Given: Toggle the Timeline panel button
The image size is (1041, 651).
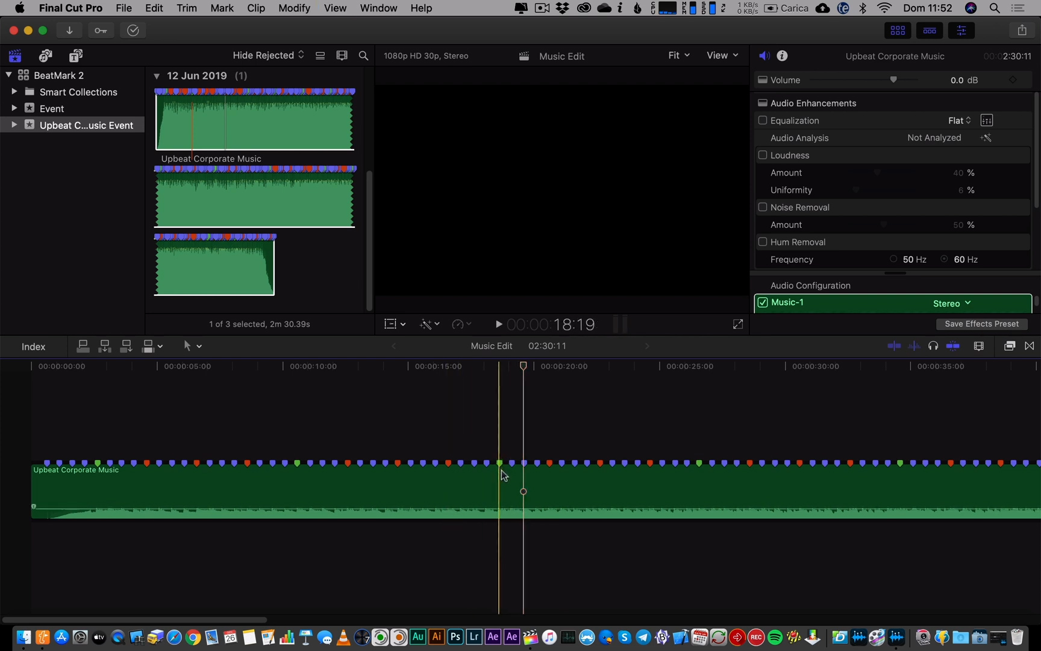Looking at the screenshot, I should 930,30.
